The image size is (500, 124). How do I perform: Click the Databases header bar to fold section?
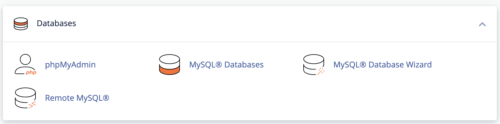click(250, 24)
